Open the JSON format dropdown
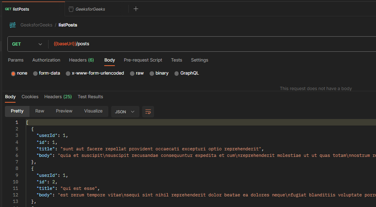The image size is (376, 207). pos(125,112)
